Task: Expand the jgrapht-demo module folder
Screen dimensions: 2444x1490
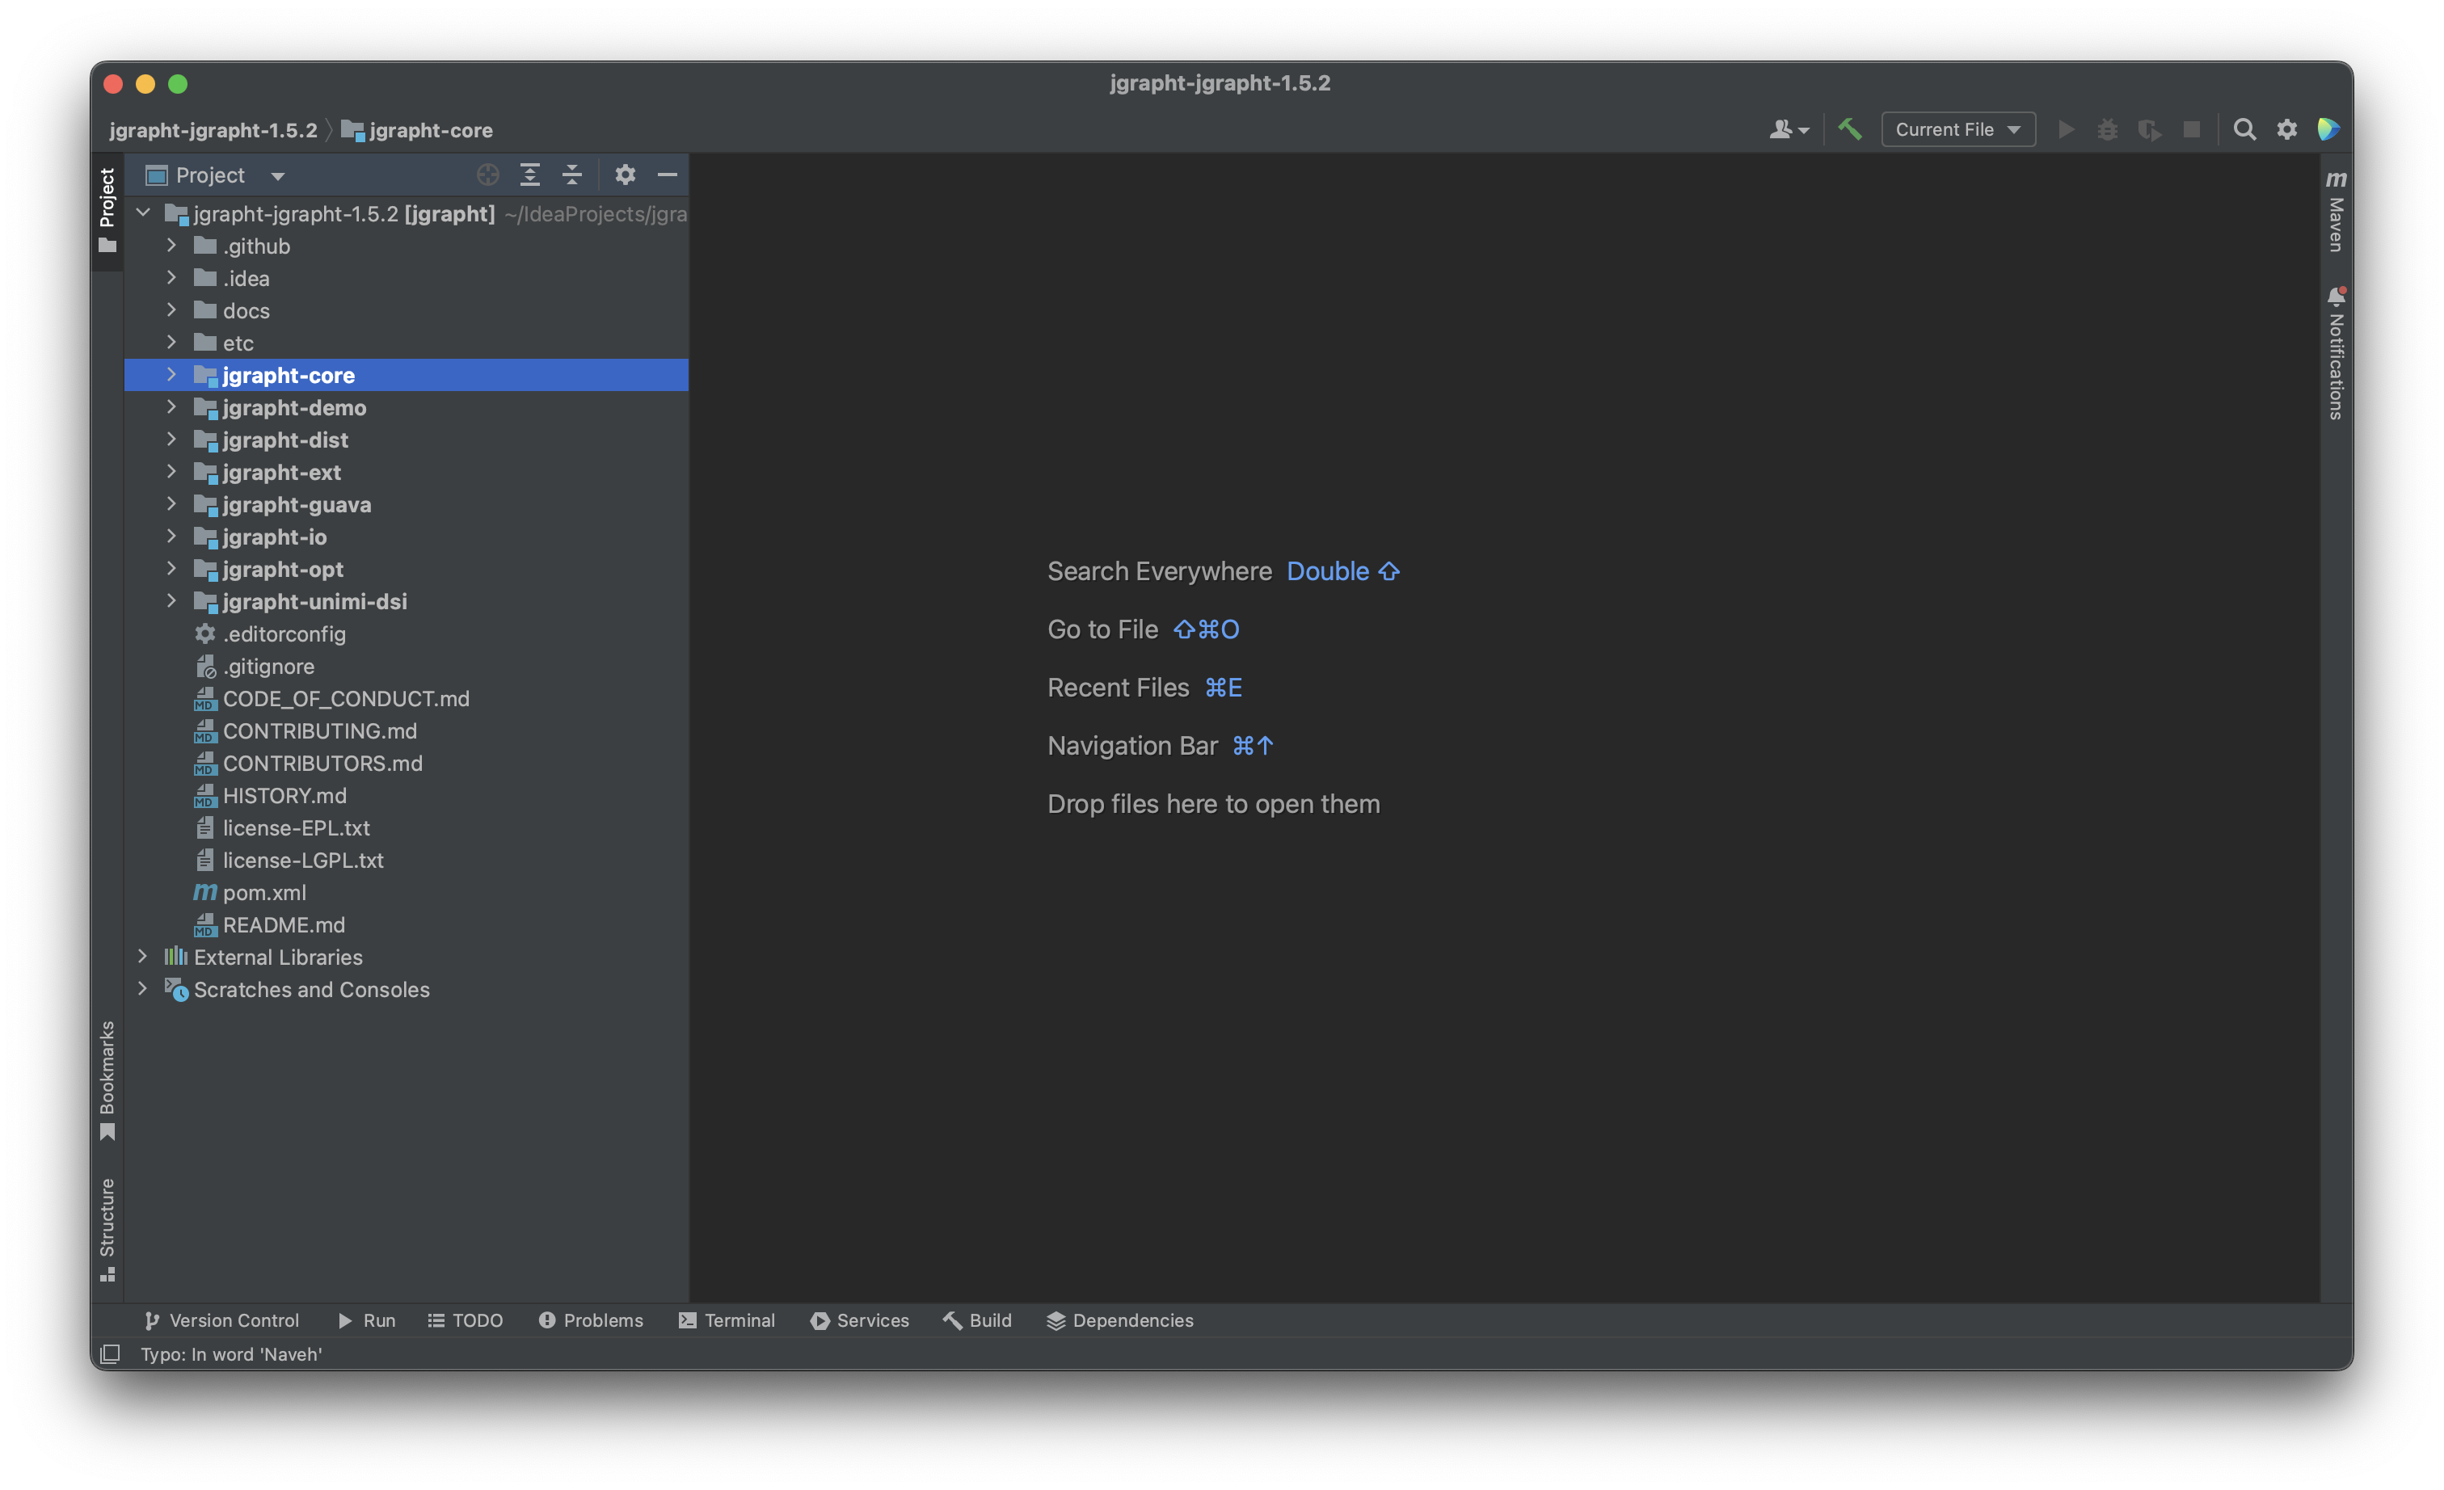Action: (x=171, y=407)
